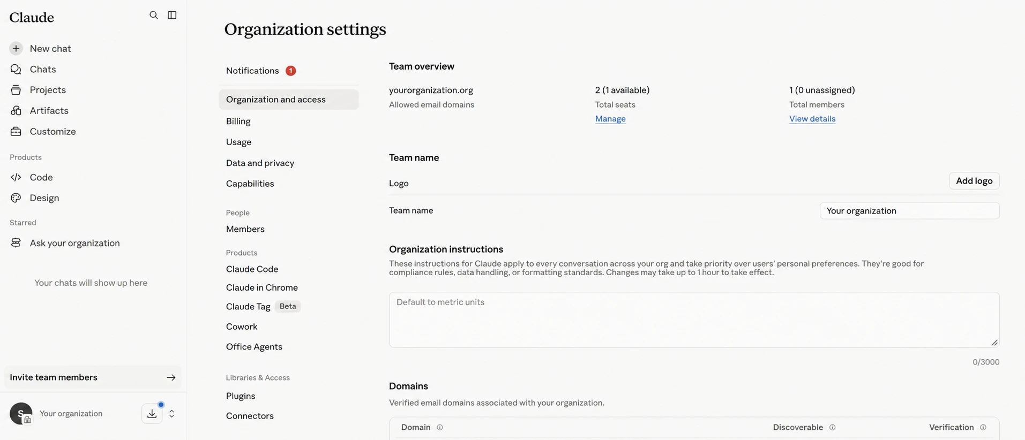Image resolution: width=1025 pixels, height=440 pixels.
Task: Collapse the sidebar with the panel icon
Action: click(172, 15)
